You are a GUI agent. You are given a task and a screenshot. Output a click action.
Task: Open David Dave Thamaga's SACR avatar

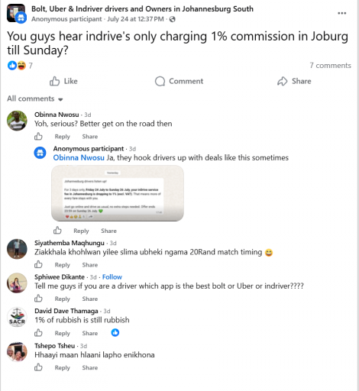click(x=17, y=317)
